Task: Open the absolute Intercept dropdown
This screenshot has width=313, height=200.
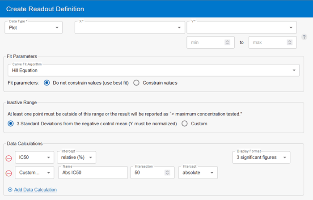Action: 198,173
